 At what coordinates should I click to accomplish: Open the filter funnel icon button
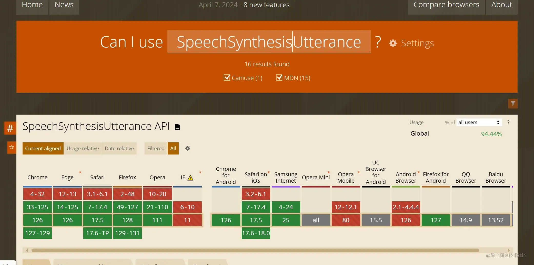pyautogui.click(x=513, y=104)
